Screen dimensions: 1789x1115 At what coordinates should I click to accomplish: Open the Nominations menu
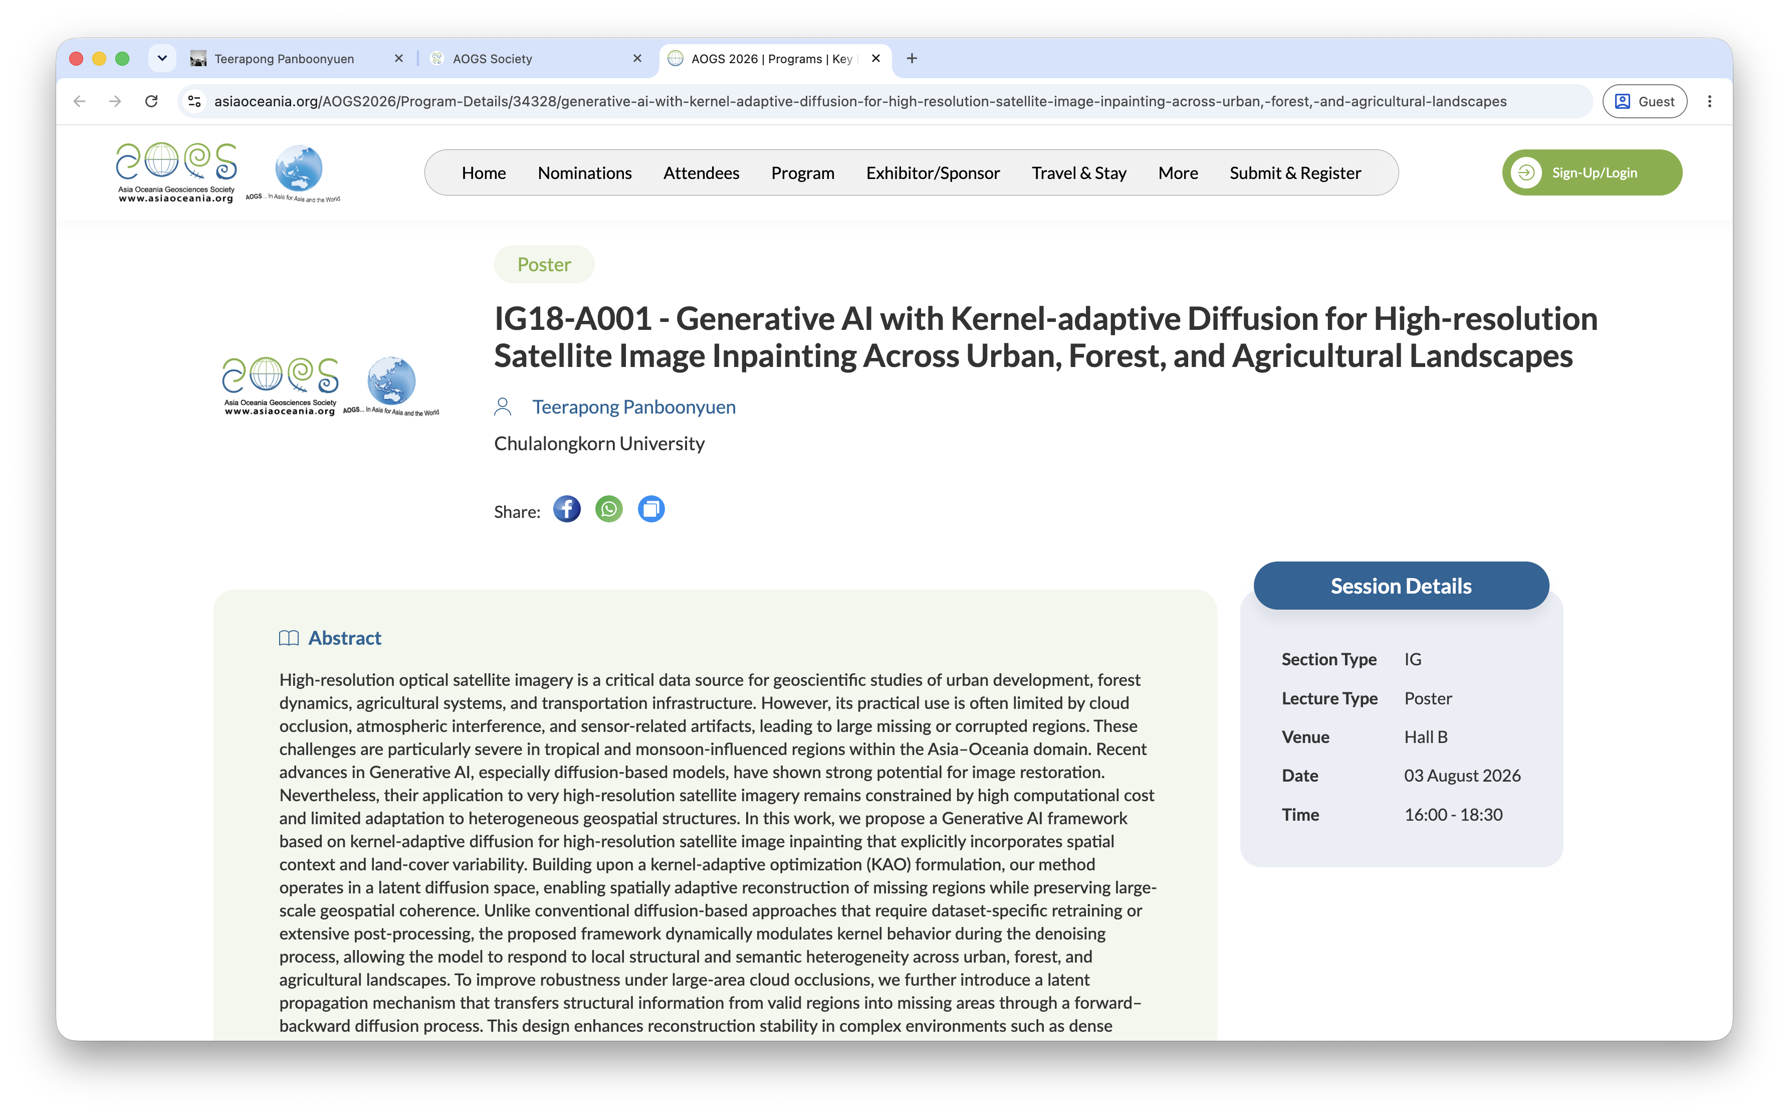(584, 172)
